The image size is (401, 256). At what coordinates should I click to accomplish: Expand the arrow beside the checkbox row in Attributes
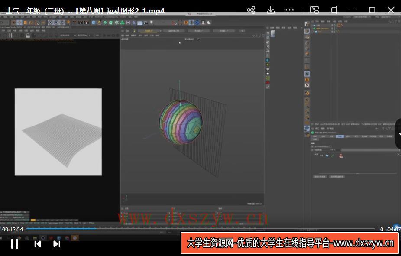point(312,146)
